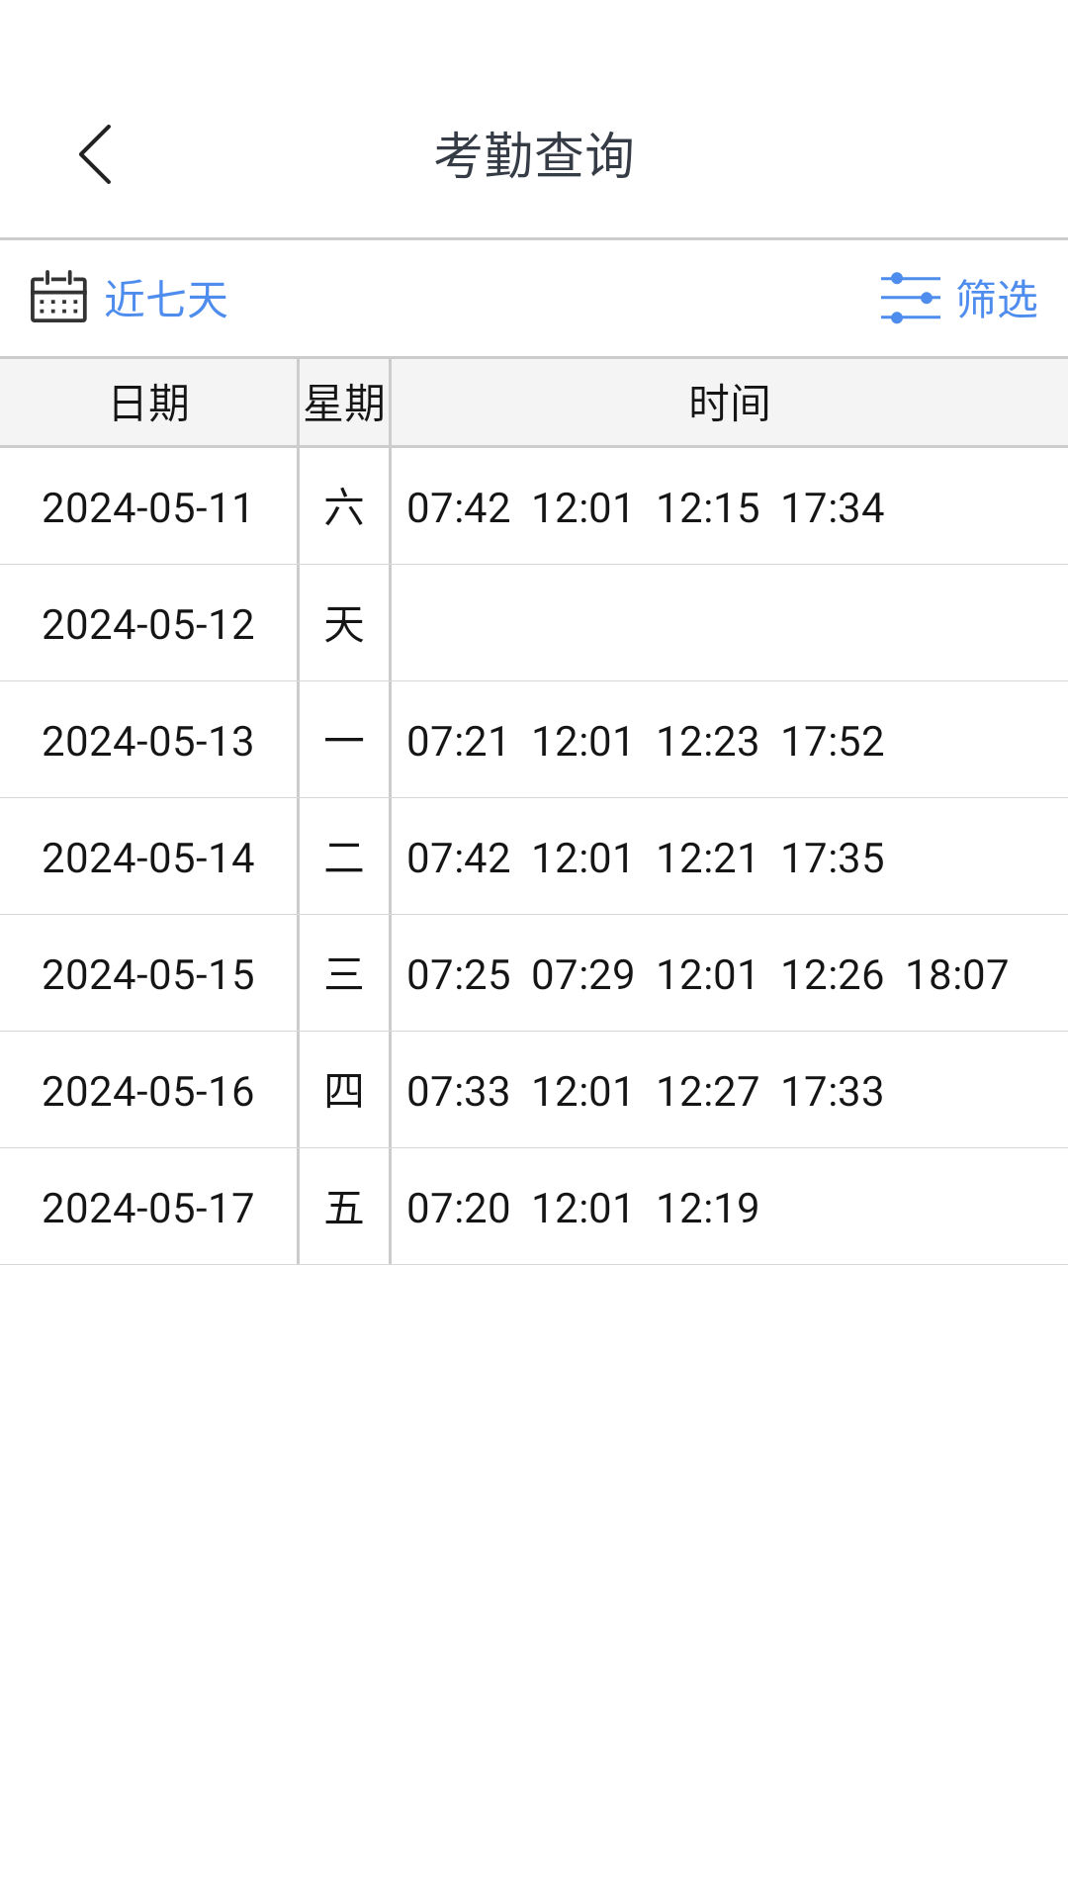Screen dimensions: 1068x1899
Task: Click the 日期 column header
Action: click(x=148, y=404)
